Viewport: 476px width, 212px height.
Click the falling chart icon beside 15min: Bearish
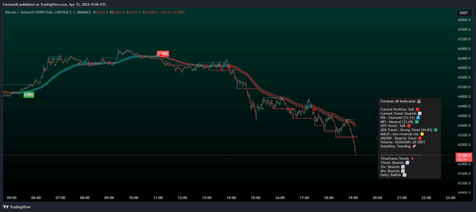[407, 163]
